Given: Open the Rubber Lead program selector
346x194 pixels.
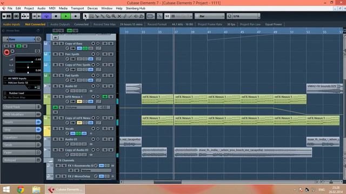Looking at the screenshot, I should [22, 93].
